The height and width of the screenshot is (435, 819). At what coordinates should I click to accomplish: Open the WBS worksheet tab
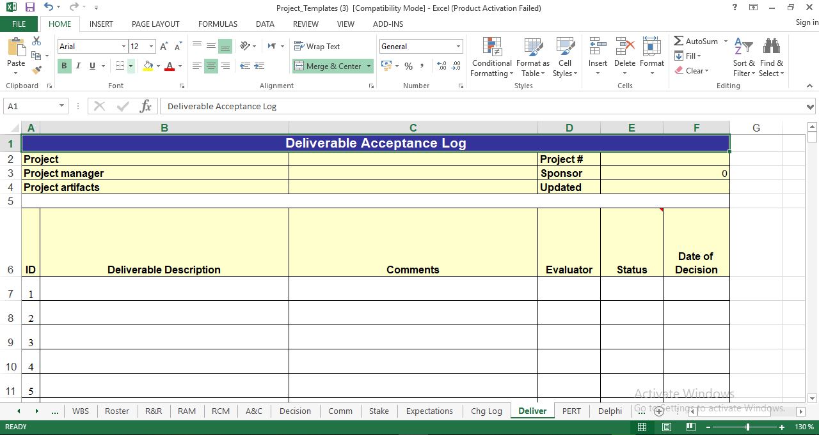pos(81,411)
